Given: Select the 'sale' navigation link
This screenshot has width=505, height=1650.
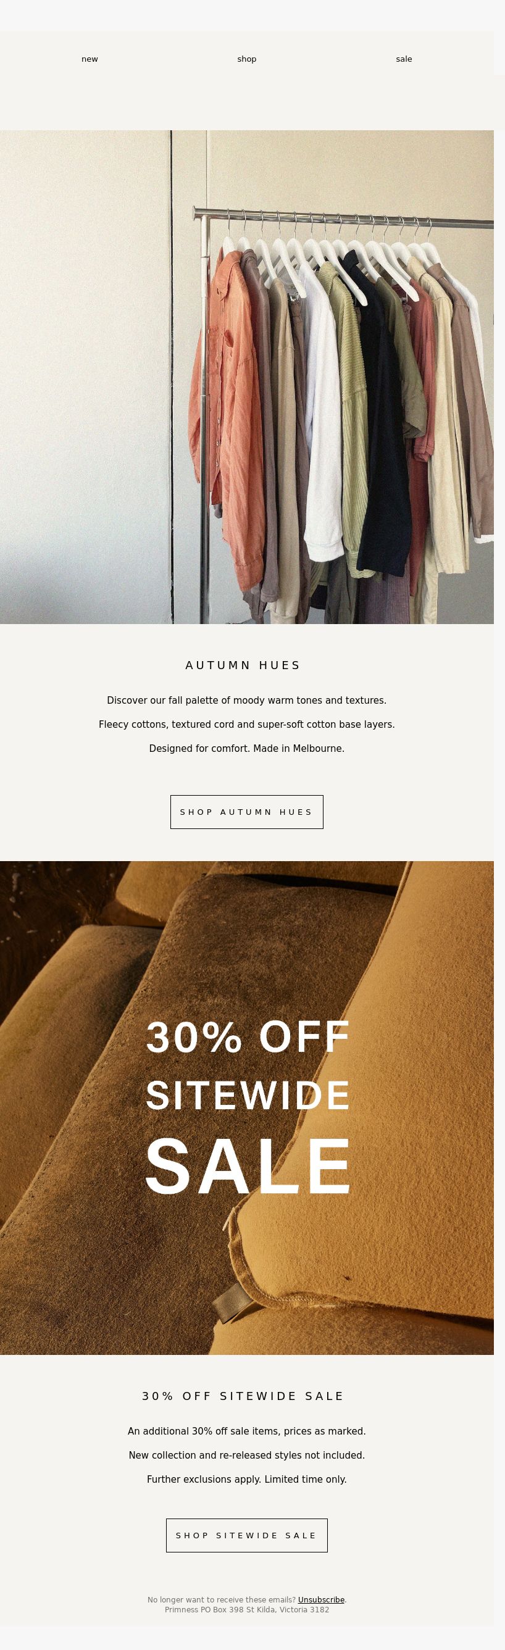Looking at the screenshot, I should 404,59.
